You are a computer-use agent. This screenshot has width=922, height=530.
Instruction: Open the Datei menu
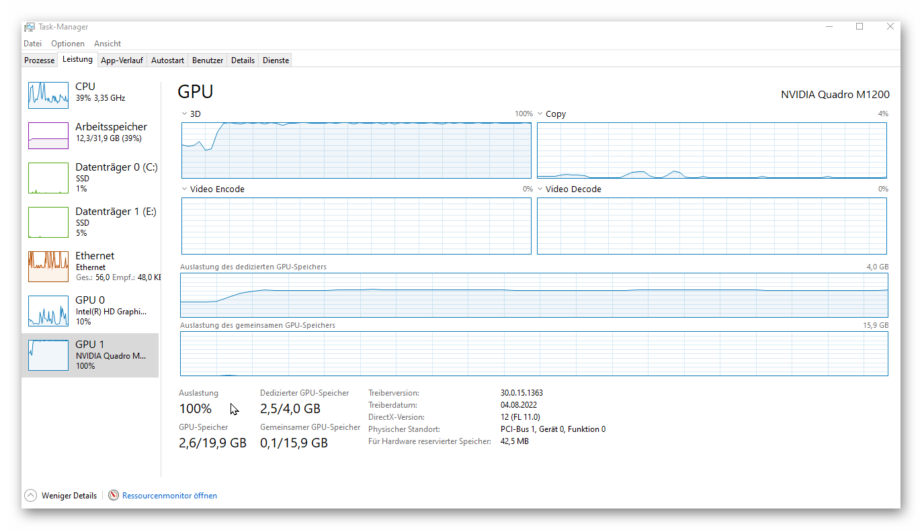(x=32, y=44)
